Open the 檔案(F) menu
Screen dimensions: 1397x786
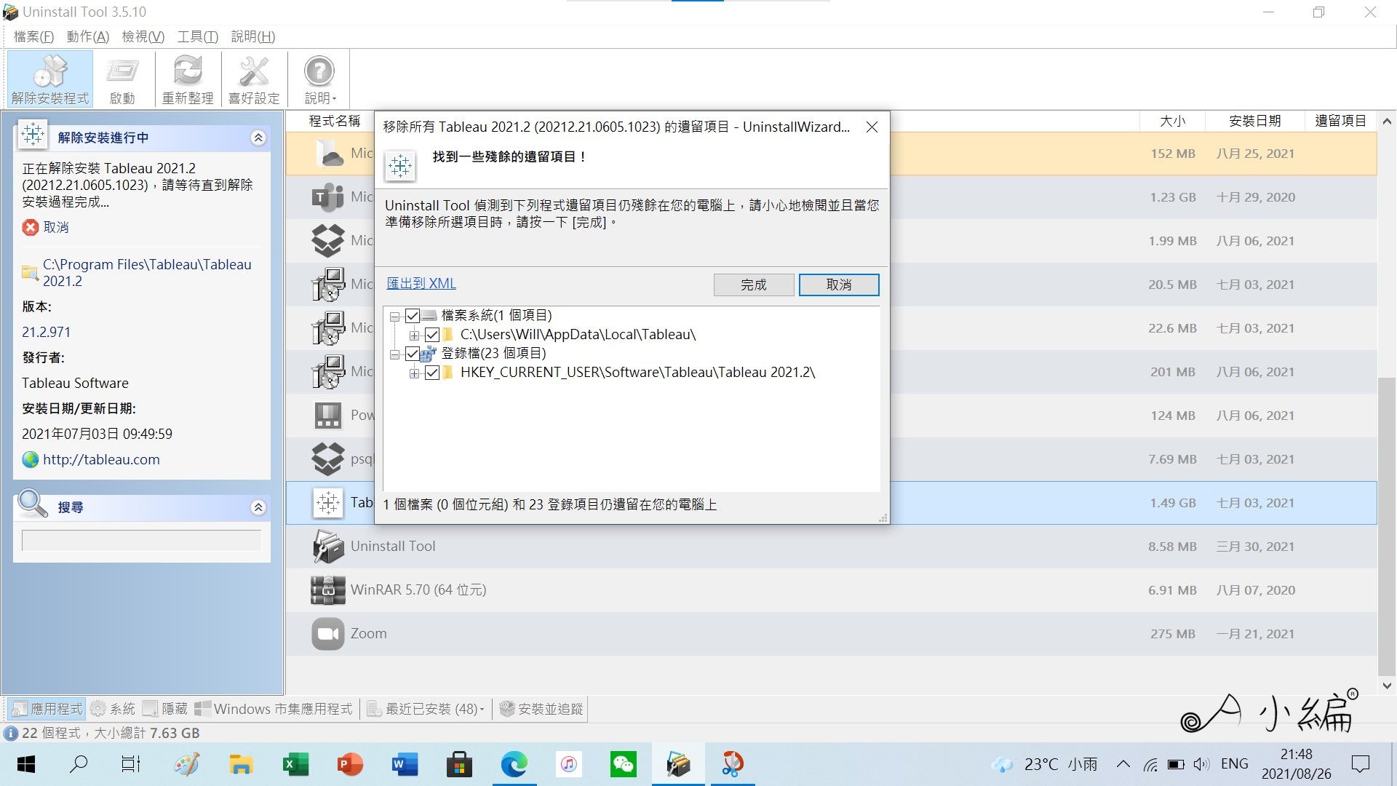pos(33,36)
